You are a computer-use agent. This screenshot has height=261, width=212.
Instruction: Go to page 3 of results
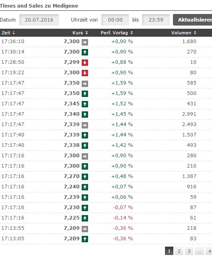[189, 251]
